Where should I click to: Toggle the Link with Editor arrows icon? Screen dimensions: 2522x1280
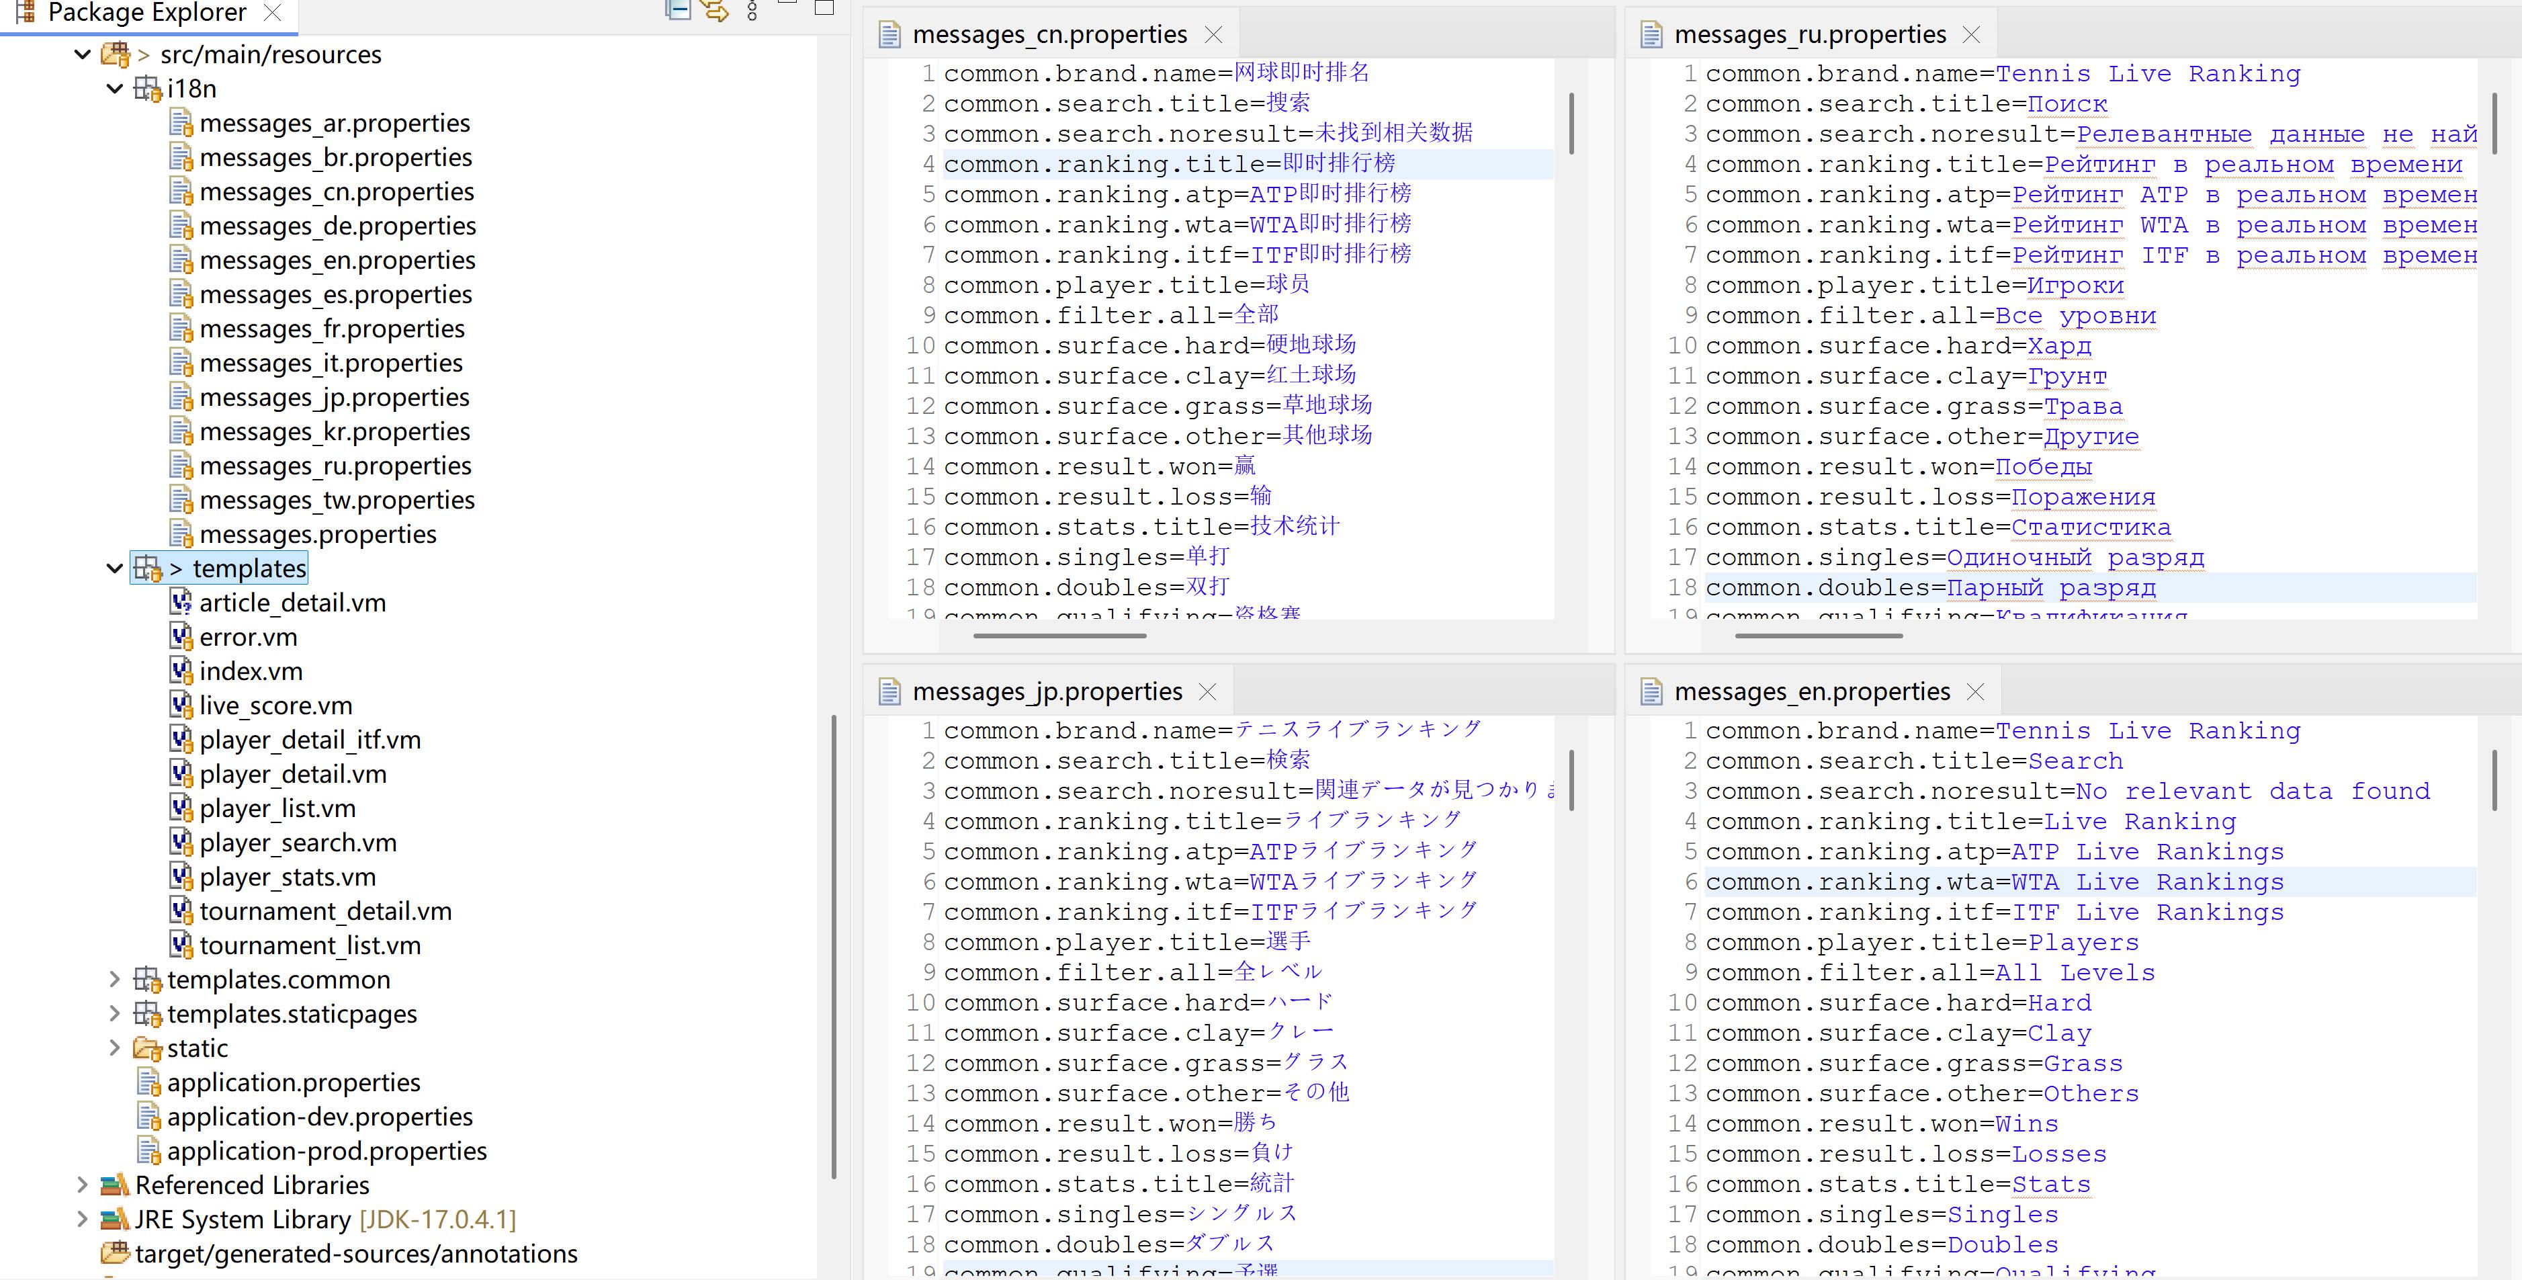(715, 11)
